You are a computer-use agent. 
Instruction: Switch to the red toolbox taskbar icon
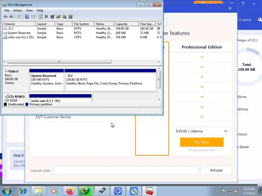(x=149, y=191)
